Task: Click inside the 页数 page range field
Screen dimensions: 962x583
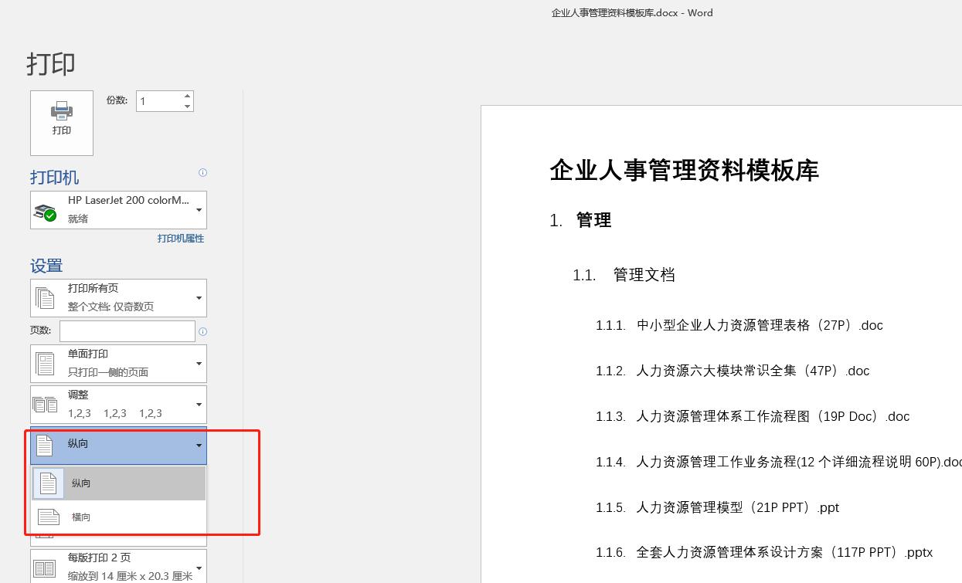Action: click(x=126, y=330)
